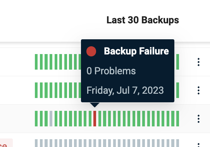Click the last green bar in the second row
This screenshot has height=147, width=210.
tap(178, 90)
